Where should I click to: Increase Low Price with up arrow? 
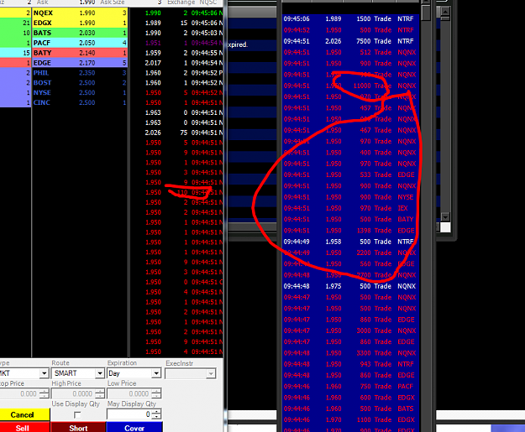coord(156,391)
